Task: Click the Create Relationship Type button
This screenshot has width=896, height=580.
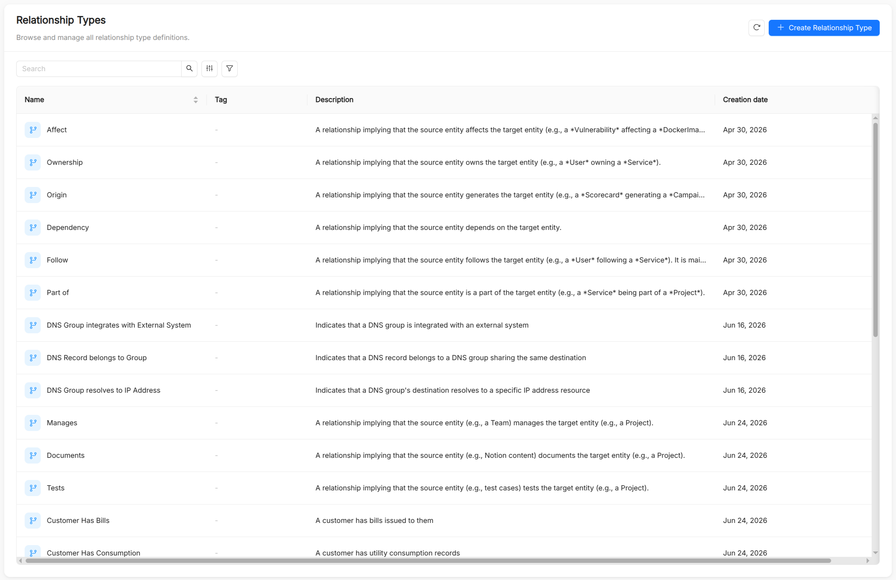Action: coord(824,28)
